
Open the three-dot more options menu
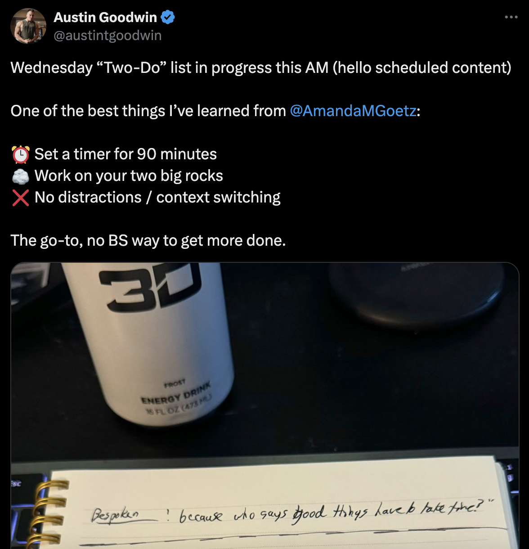pyautogui.click(x=511, y=17)
